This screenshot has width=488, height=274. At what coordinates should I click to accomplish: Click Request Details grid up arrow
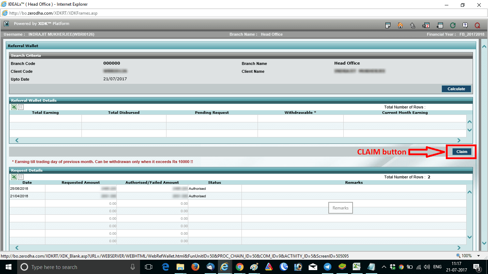469,192
